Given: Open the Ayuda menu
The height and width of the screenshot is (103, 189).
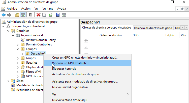Looking at the screenshot, I should [x=61, y=9].
